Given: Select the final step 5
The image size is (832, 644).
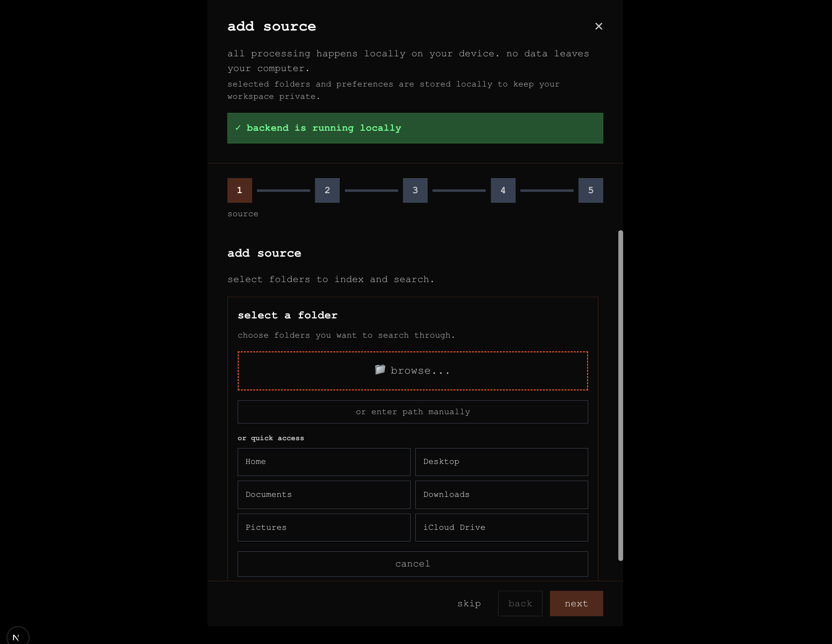Looking at the screenshot, I should pos(591,190).
